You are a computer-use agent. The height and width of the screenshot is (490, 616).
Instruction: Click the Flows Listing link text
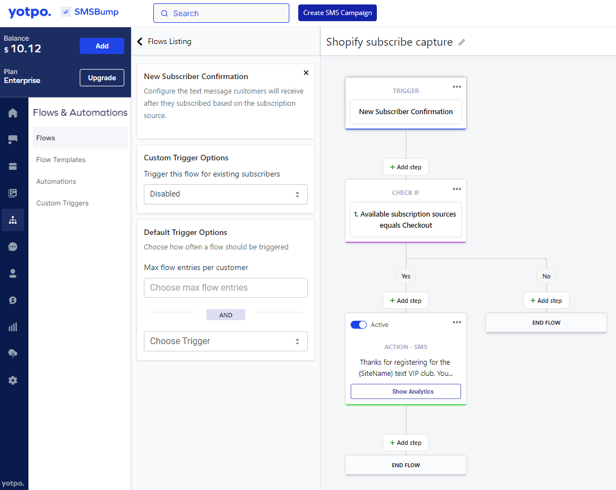coord(169,42)
